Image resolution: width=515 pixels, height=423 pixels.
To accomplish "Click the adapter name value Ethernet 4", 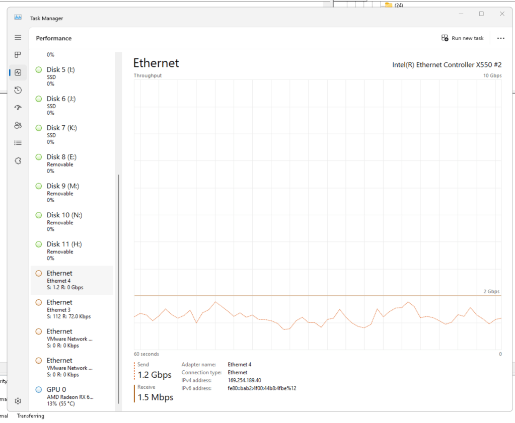I will coord(240,364).
